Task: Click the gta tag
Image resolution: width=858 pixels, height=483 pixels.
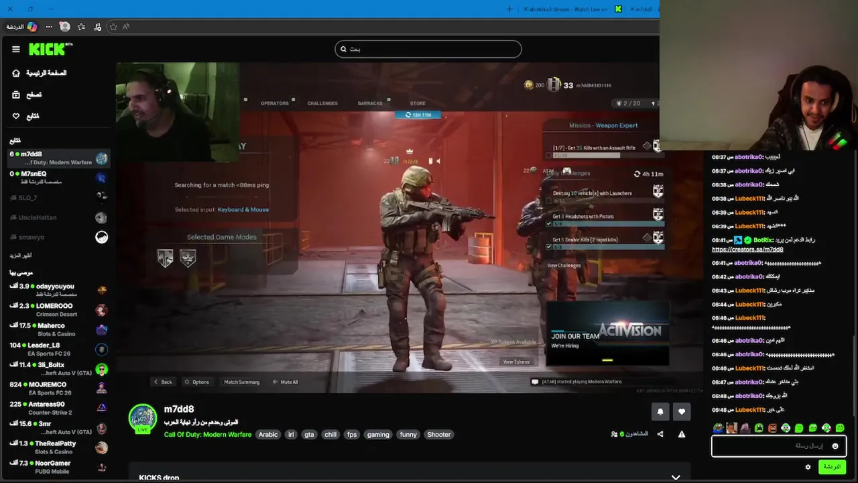Action: [x=309, y=434]
